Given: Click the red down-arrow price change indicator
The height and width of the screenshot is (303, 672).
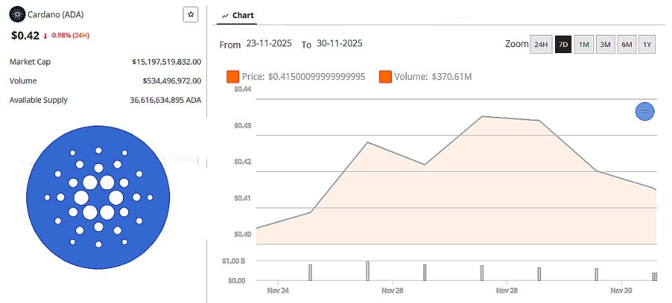Looking at the screenshot, I should tap(45, 36).
